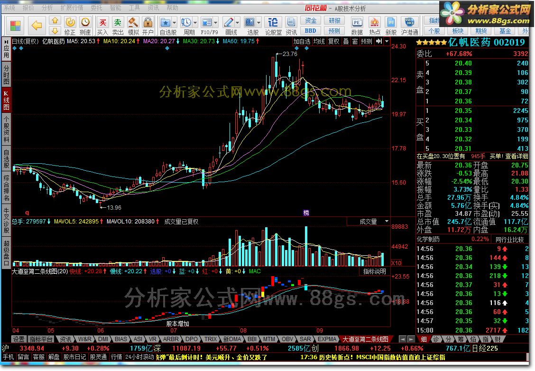The width and height of the screenshot is (535, 371).
Task: Open the 系统 menu
Action: coord(9,8)
